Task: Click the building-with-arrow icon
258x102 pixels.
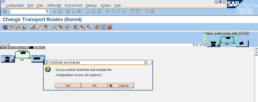Action: [x=24, y=27]
